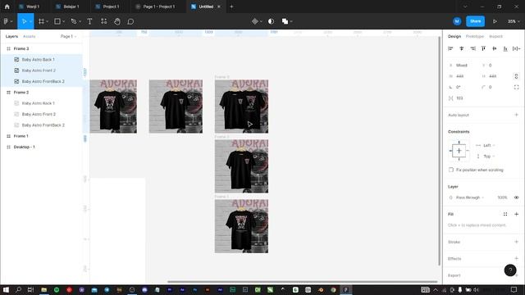525x295 pixels.
Task: Click the Align horizontal centers icon
Action: pyautogui.click(x=461, y=48)
